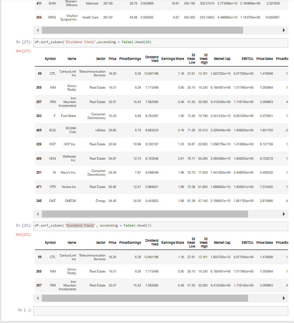
Task: Click the In [27] prompt label
Action: point(24,42)
